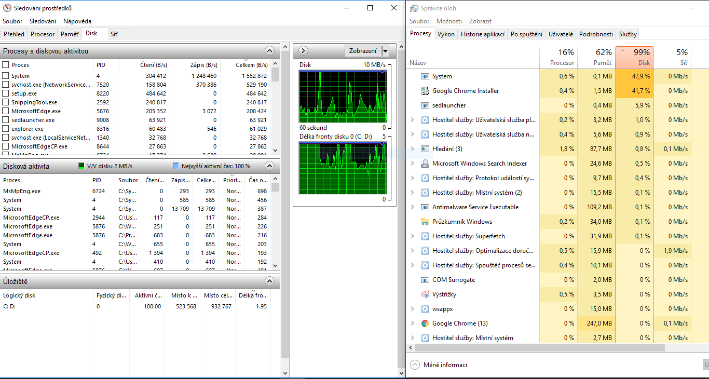
Task: Click the Hostitel služby: Spouštěč procesů gear icon
Action: tap(425, 265)
